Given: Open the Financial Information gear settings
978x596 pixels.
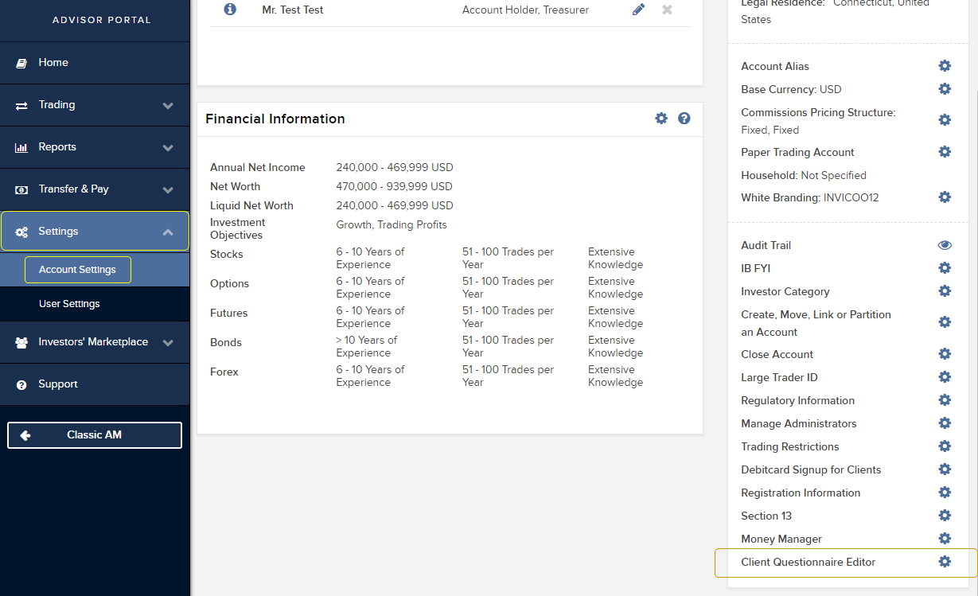Looking at the screenshot, I should coord(661,119).
